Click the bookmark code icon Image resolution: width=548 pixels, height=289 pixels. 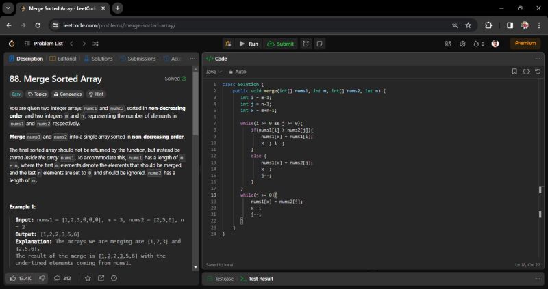click(x=514, y=72)
